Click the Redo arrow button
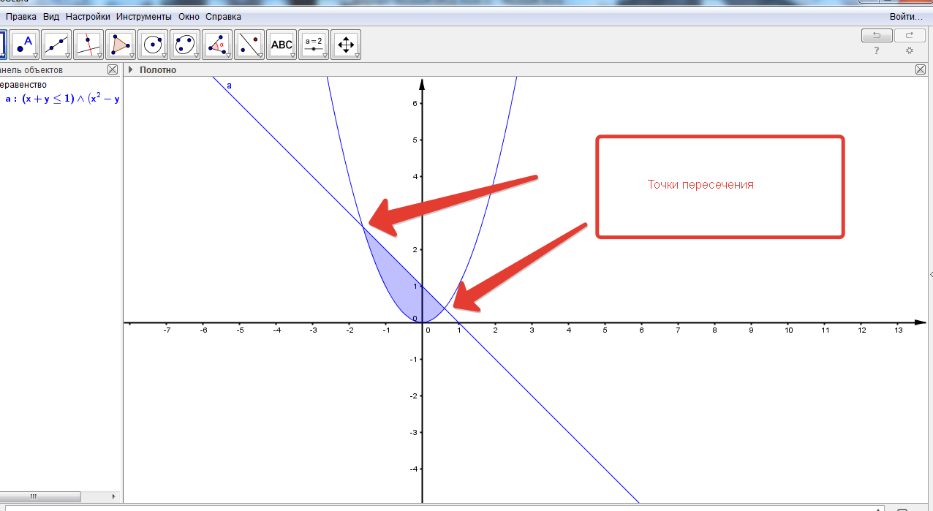This screenshot has width=933, height=511. 910,35
